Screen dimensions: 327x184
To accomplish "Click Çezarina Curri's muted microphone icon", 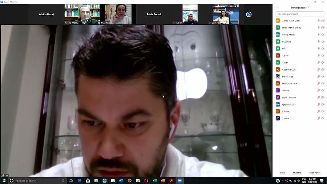I will 319,69.
